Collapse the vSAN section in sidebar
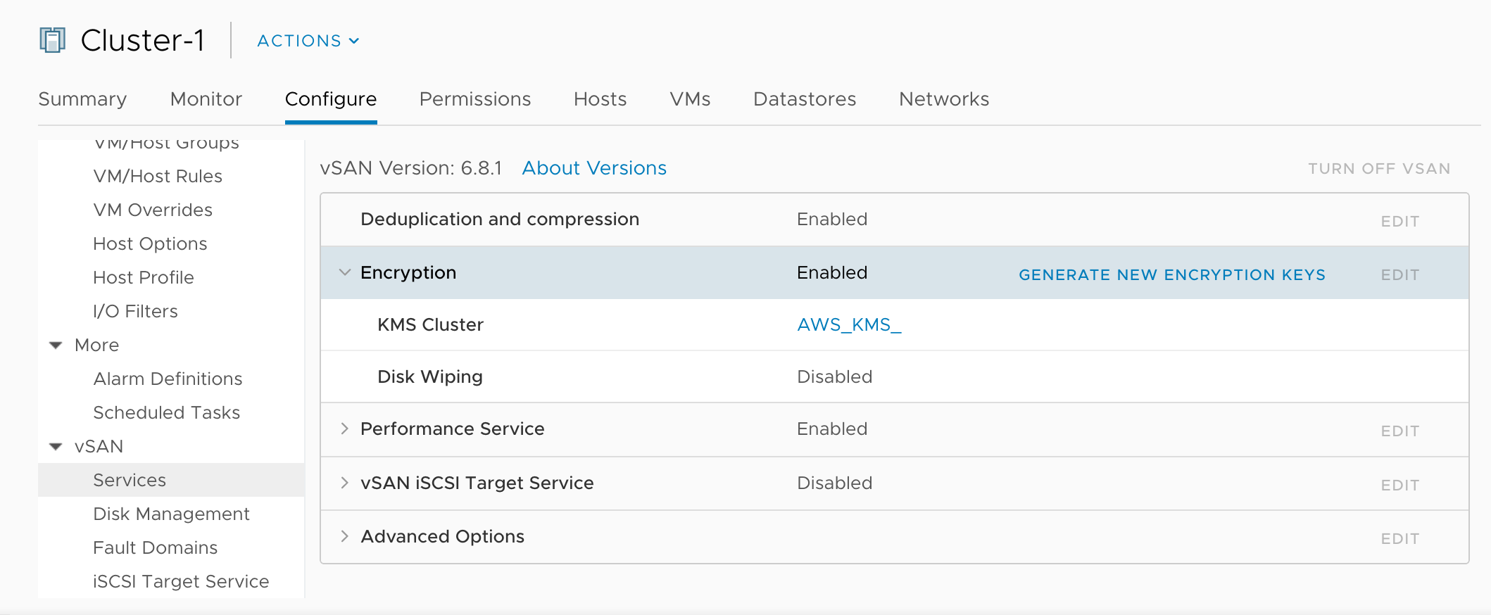This screenshot has width=1491, height=615. (x=56, y=447)
